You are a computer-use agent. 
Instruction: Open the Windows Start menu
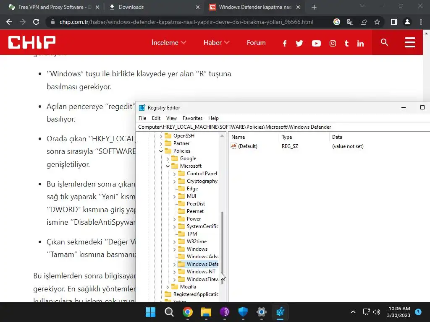[150, 312]
